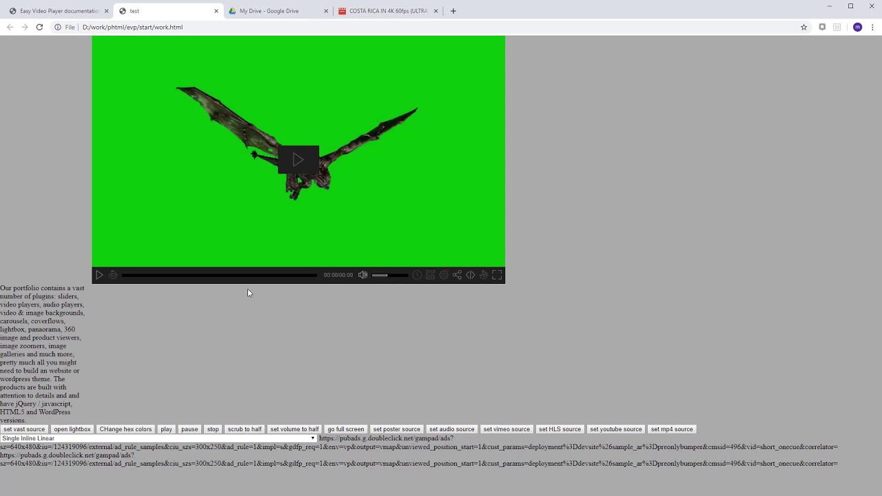Minimize the Chrome window
Image resolution: width=882 pixels, height=496 pixels.
click(830, 6)
